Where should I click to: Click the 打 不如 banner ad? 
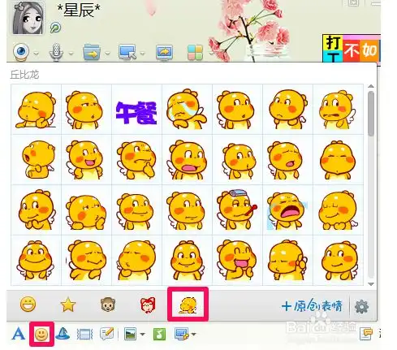pos(352,48)
